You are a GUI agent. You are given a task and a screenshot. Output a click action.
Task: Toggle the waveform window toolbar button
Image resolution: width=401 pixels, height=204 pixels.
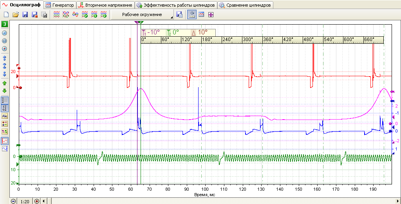(x=201, y=15)
